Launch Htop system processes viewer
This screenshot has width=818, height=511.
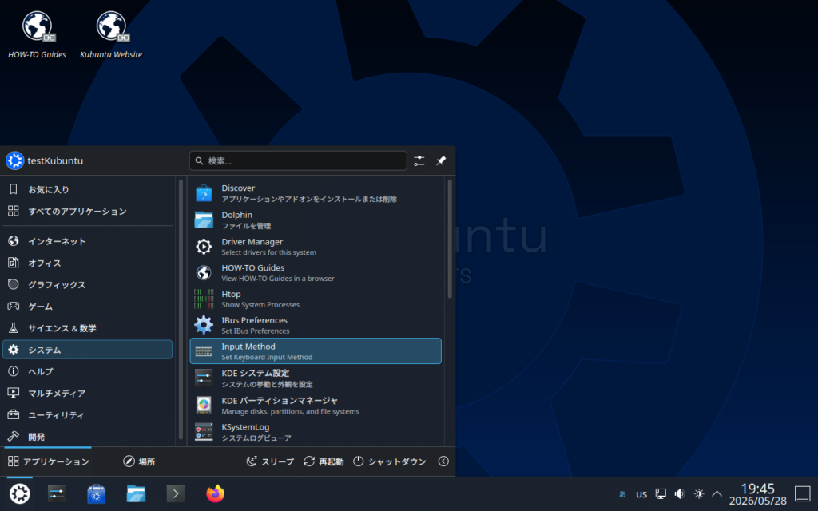[x=315, y=299]
